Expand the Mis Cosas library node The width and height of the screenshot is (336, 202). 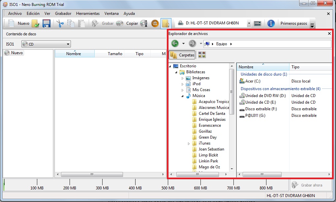coord(183,90)
